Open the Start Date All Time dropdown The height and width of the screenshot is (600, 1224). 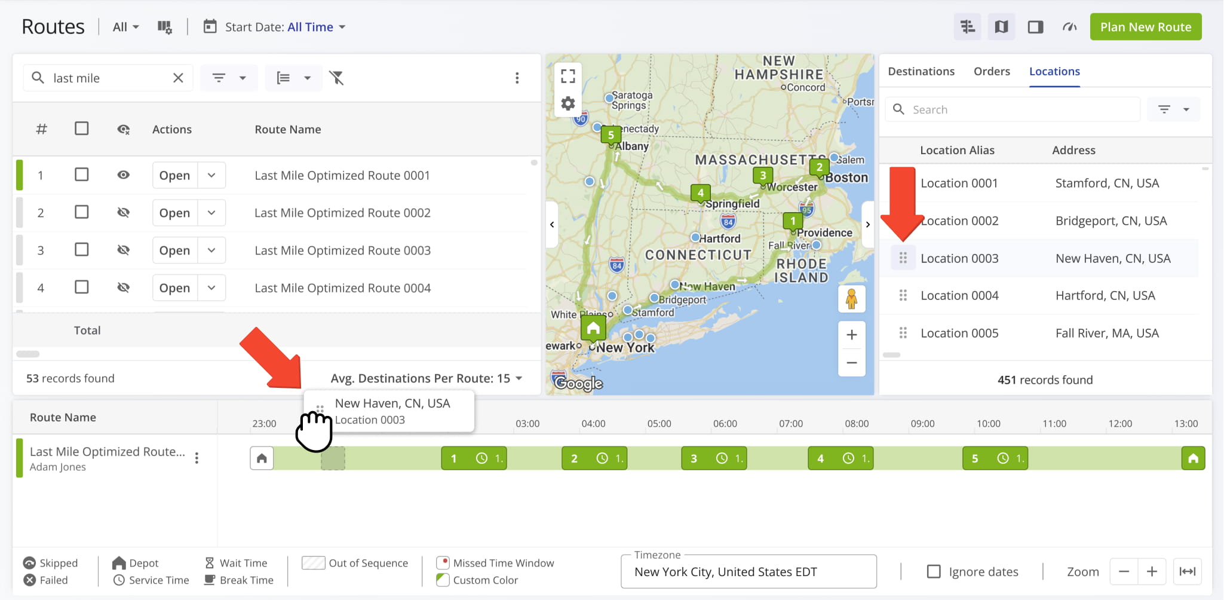(x=317, y=27)
